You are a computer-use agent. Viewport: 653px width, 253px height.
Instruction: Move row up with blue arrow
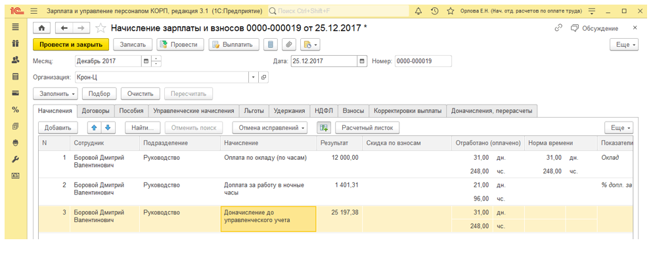coord(95,127)
